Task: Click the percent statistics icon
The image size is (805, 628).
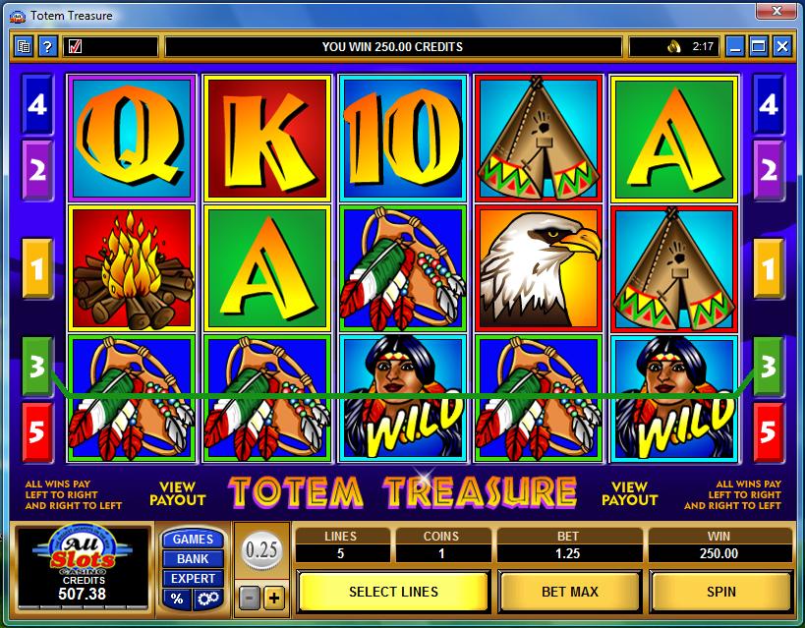Action: pyautogui.click(x=177, y=599)
